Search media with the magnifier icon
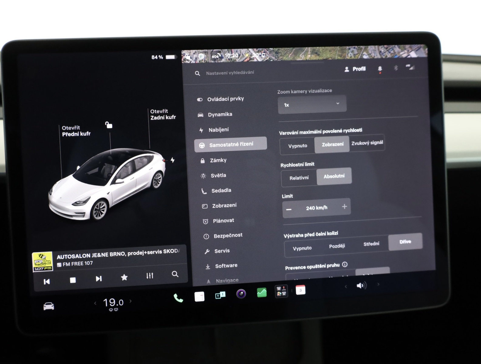Image resolution: width=481 pixels, height=364 pixels. [175, 274]
